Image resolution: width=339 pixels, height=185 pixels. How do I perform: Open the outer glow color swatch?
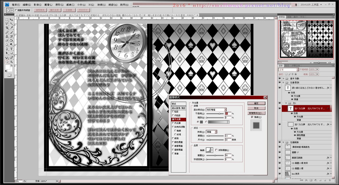[202, 122]
